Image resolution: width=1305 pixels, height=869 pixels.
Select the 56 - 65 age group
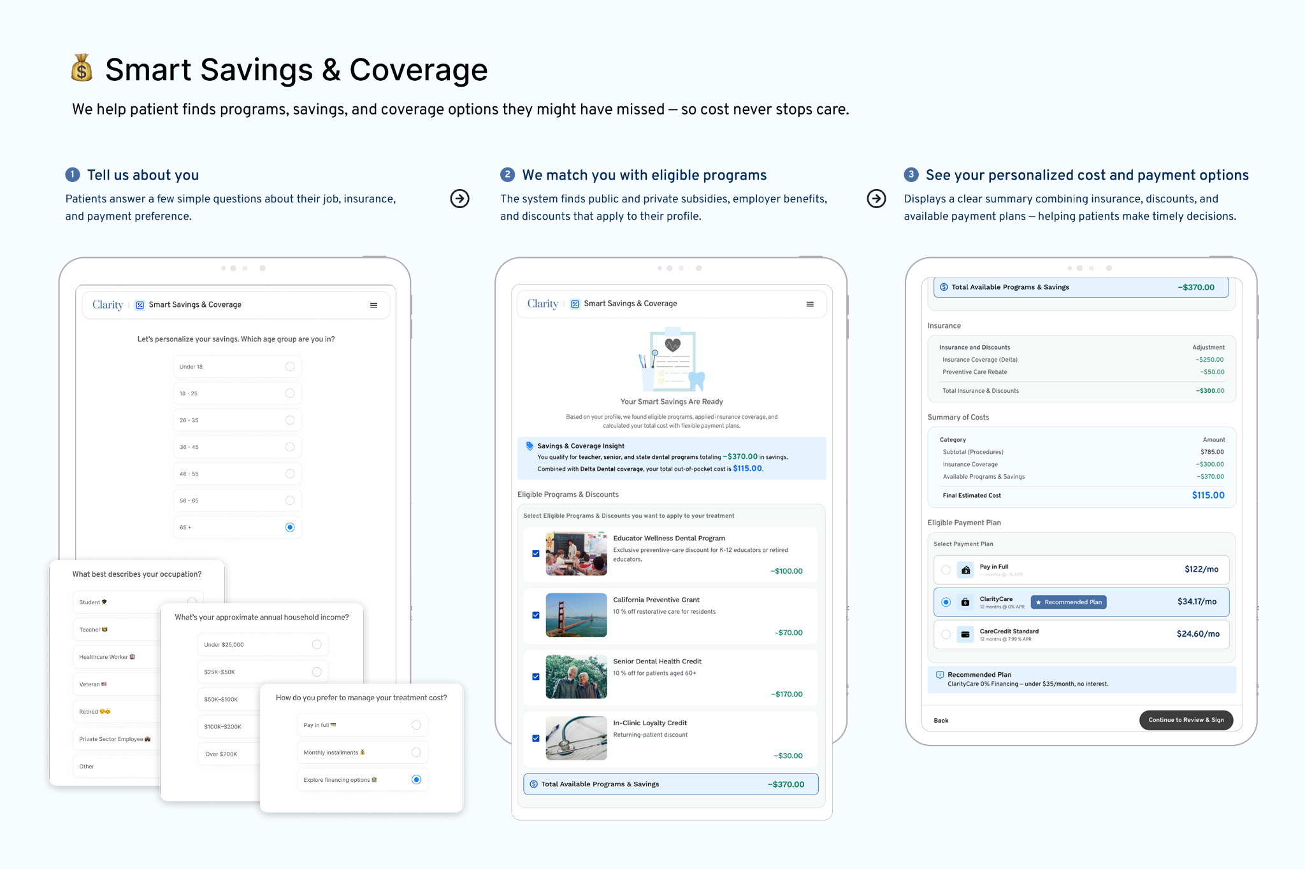click(x=290, y=500)
